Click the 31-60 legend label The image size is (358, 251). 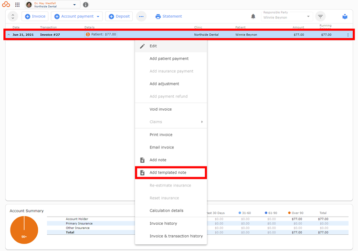click(x=246, y=213)
